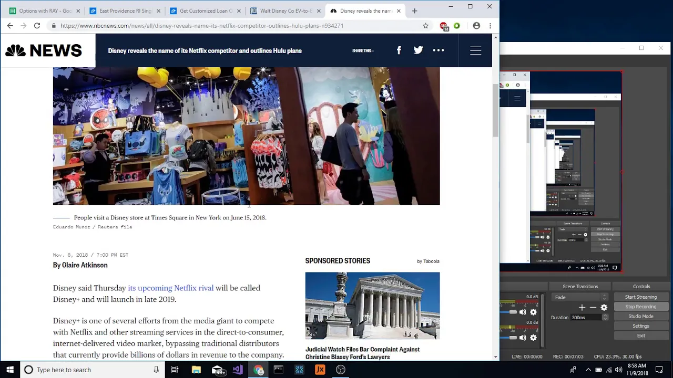
Task: Close the Disney reveals the name tab
Action: [x=399, y=10]
